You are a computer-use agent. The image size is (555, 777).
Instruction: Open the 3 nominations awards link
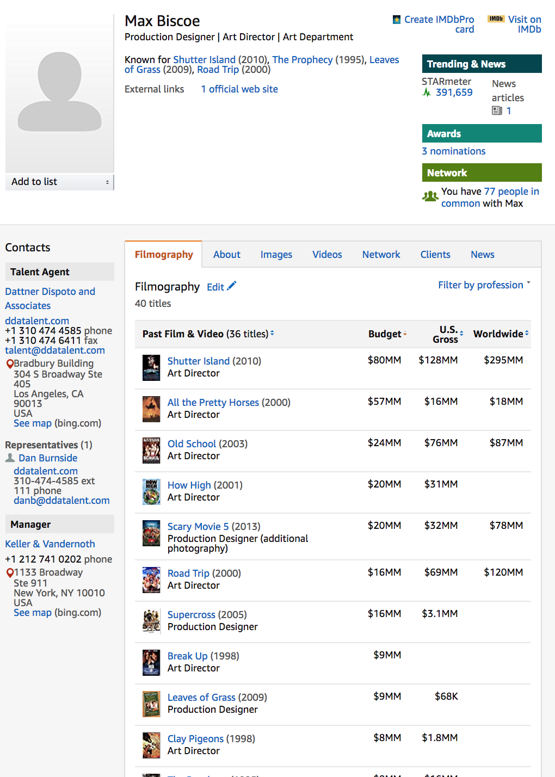coord(454,151)
